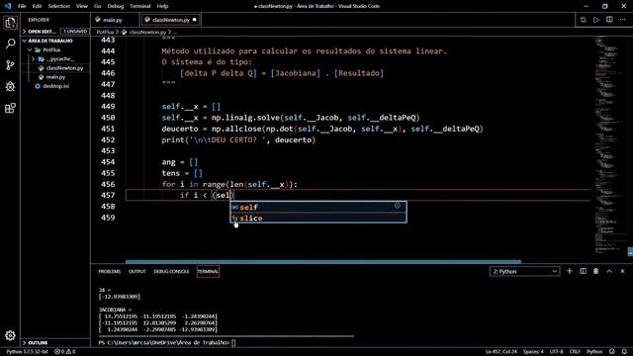Open the Manage gear menu
This screenshot has height=356, width=633.
tap(10, 335)
